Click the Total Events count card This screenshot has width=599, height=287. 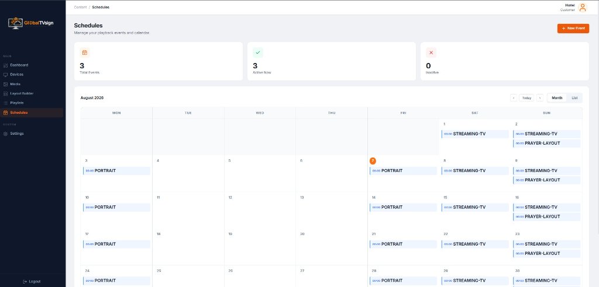(158, 61)
